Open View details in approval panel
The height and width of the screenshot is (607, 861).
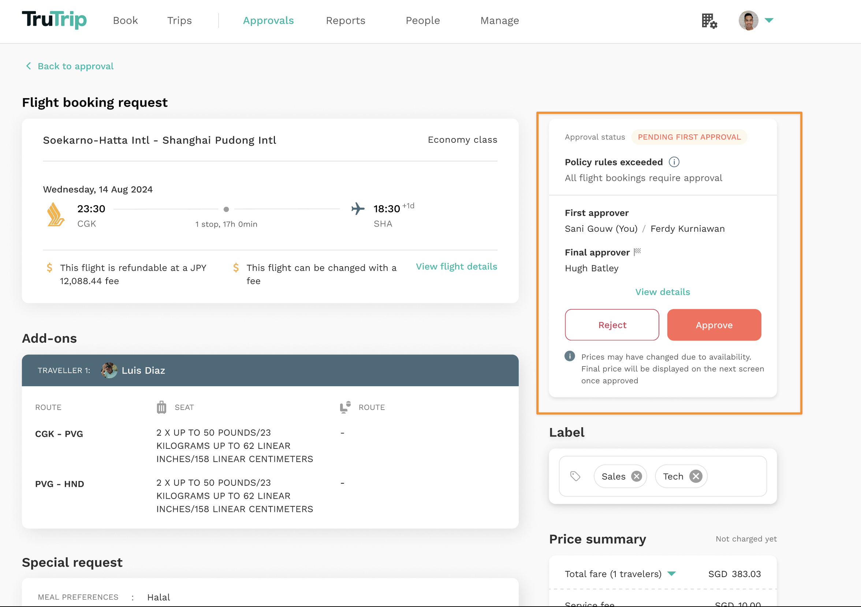click(662, 292)
